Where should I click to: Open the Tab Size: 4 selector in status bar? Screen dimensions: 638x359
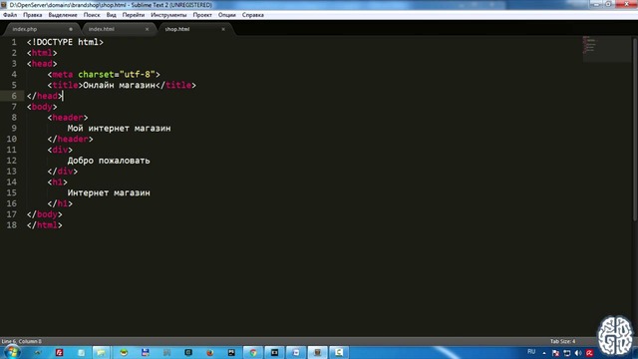pos(562,341)
